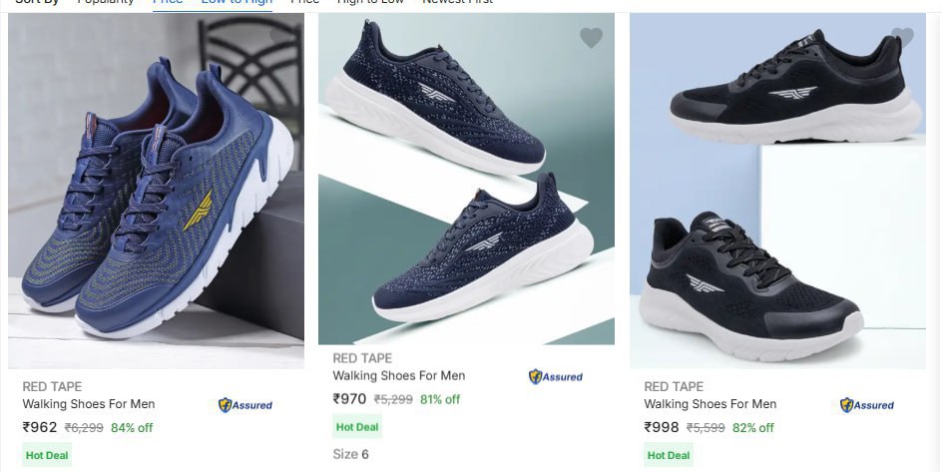Favorite the blue shoes with yellow logo
Viewport: 942px width, 472px height.
coord(281,36)
